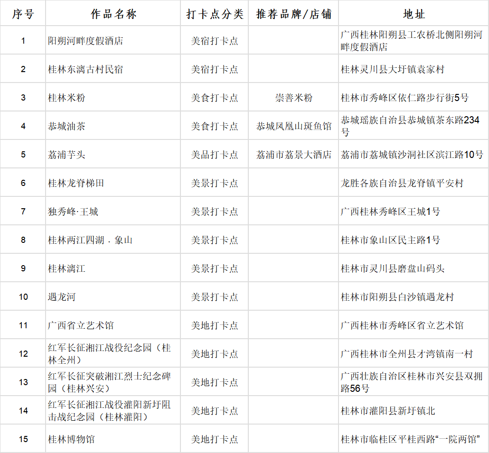Viewport: 489px width, 453px height.
Task: Click the row number 1 cell
Action: tap(23, 41)
